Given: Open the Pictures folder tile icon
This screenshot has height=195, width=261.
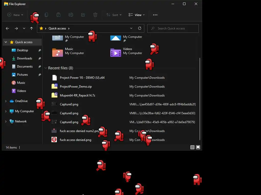Looking at the screenshot, I should pyautogui.click(x=116, y=38).
